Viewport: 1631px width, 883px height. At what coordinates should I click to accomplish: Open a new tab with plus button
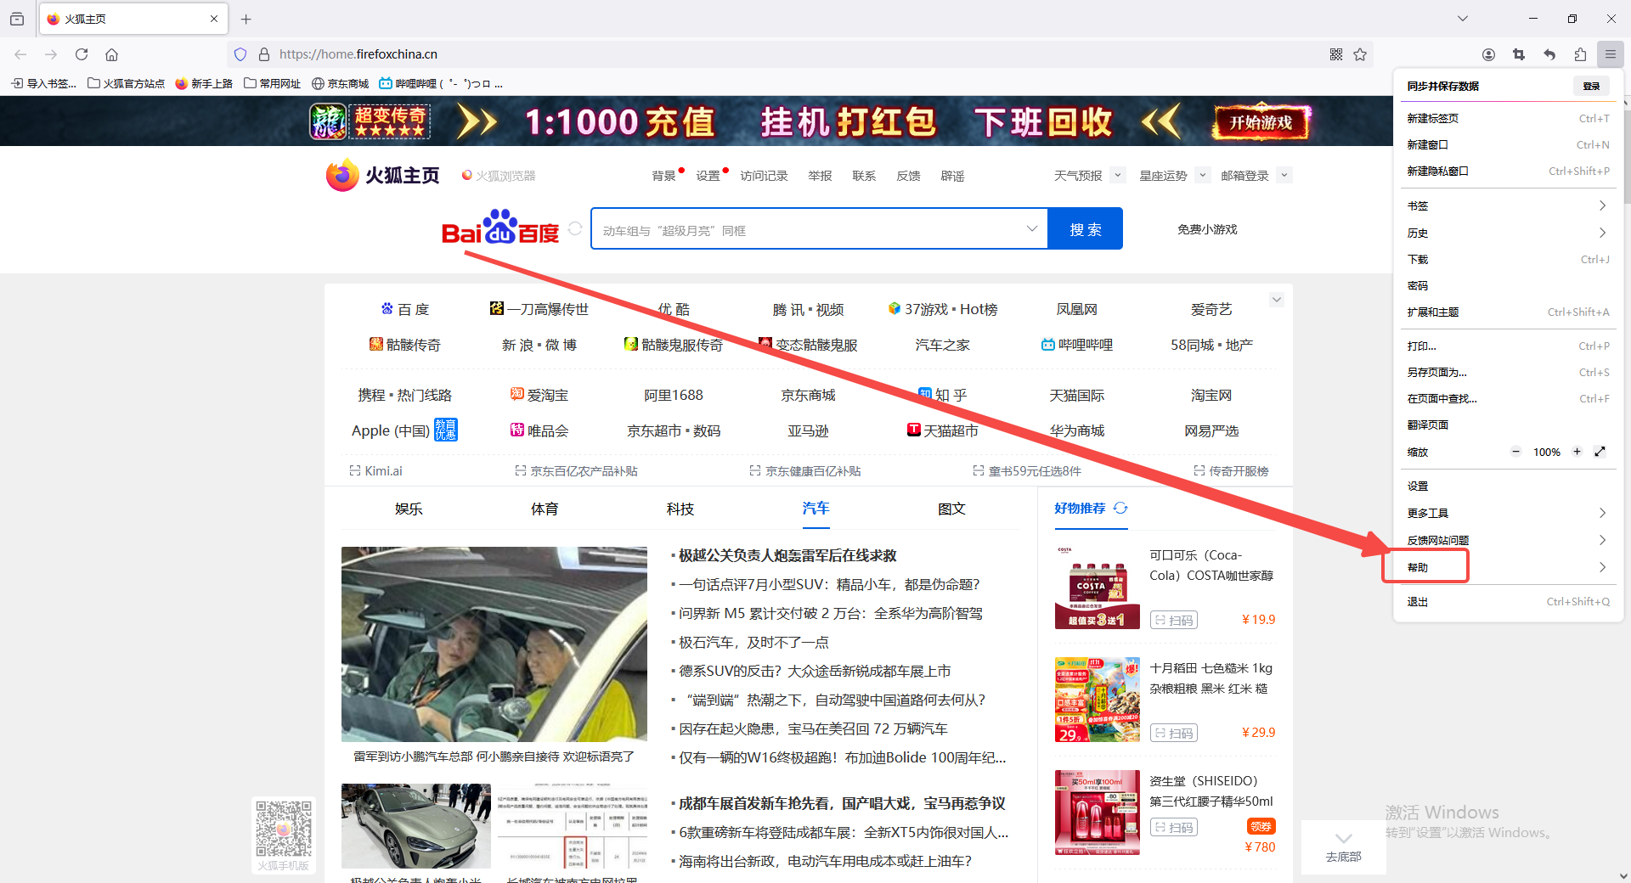[x=246, y=19]
